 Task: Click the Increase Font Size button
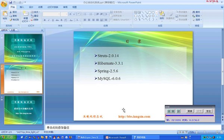pos(70,14)
